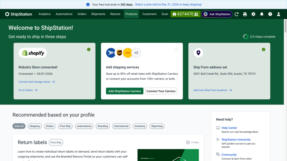Open the user account icon
Viewport: 287px width, 161px height.
[279, 14]
